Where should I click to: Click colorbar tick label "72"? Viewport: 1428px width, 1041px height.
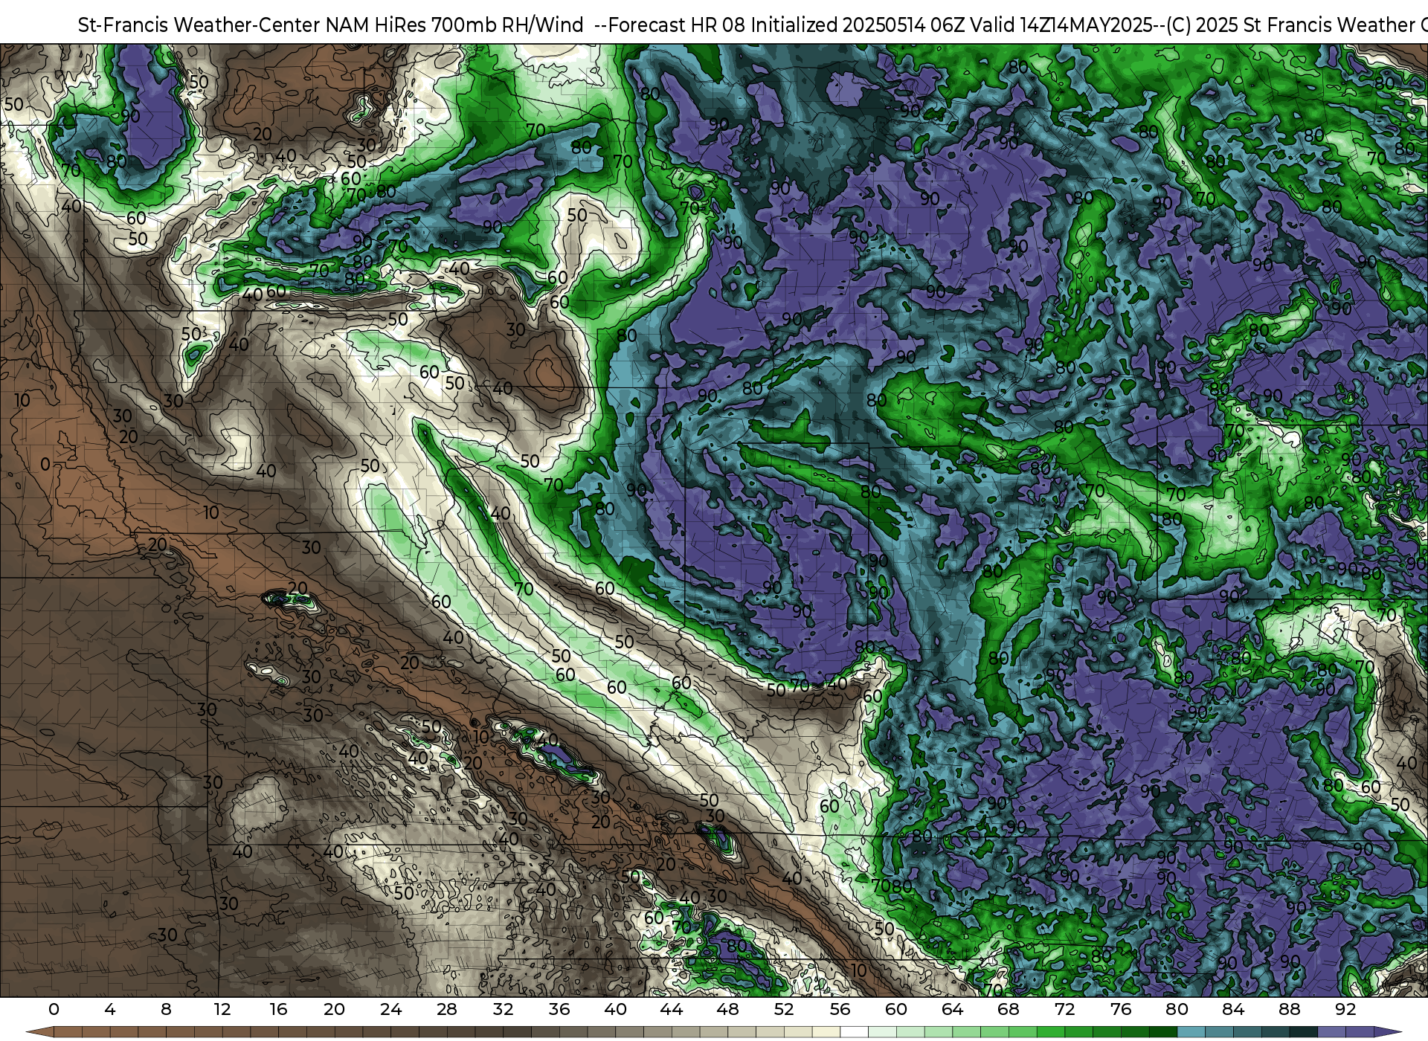1064,1010
